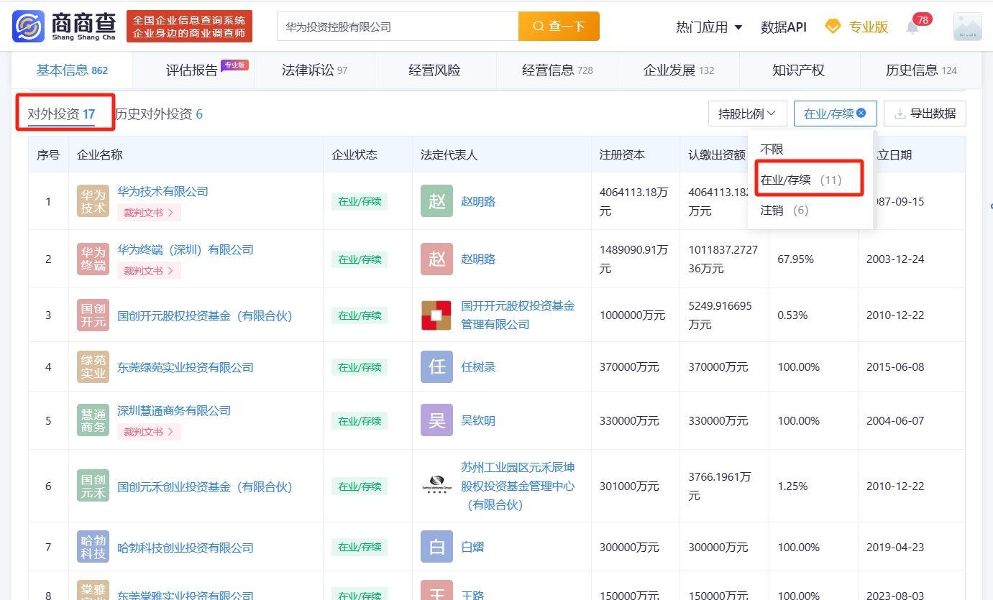Open 华为技术 company logo tile

coord(93,201)
